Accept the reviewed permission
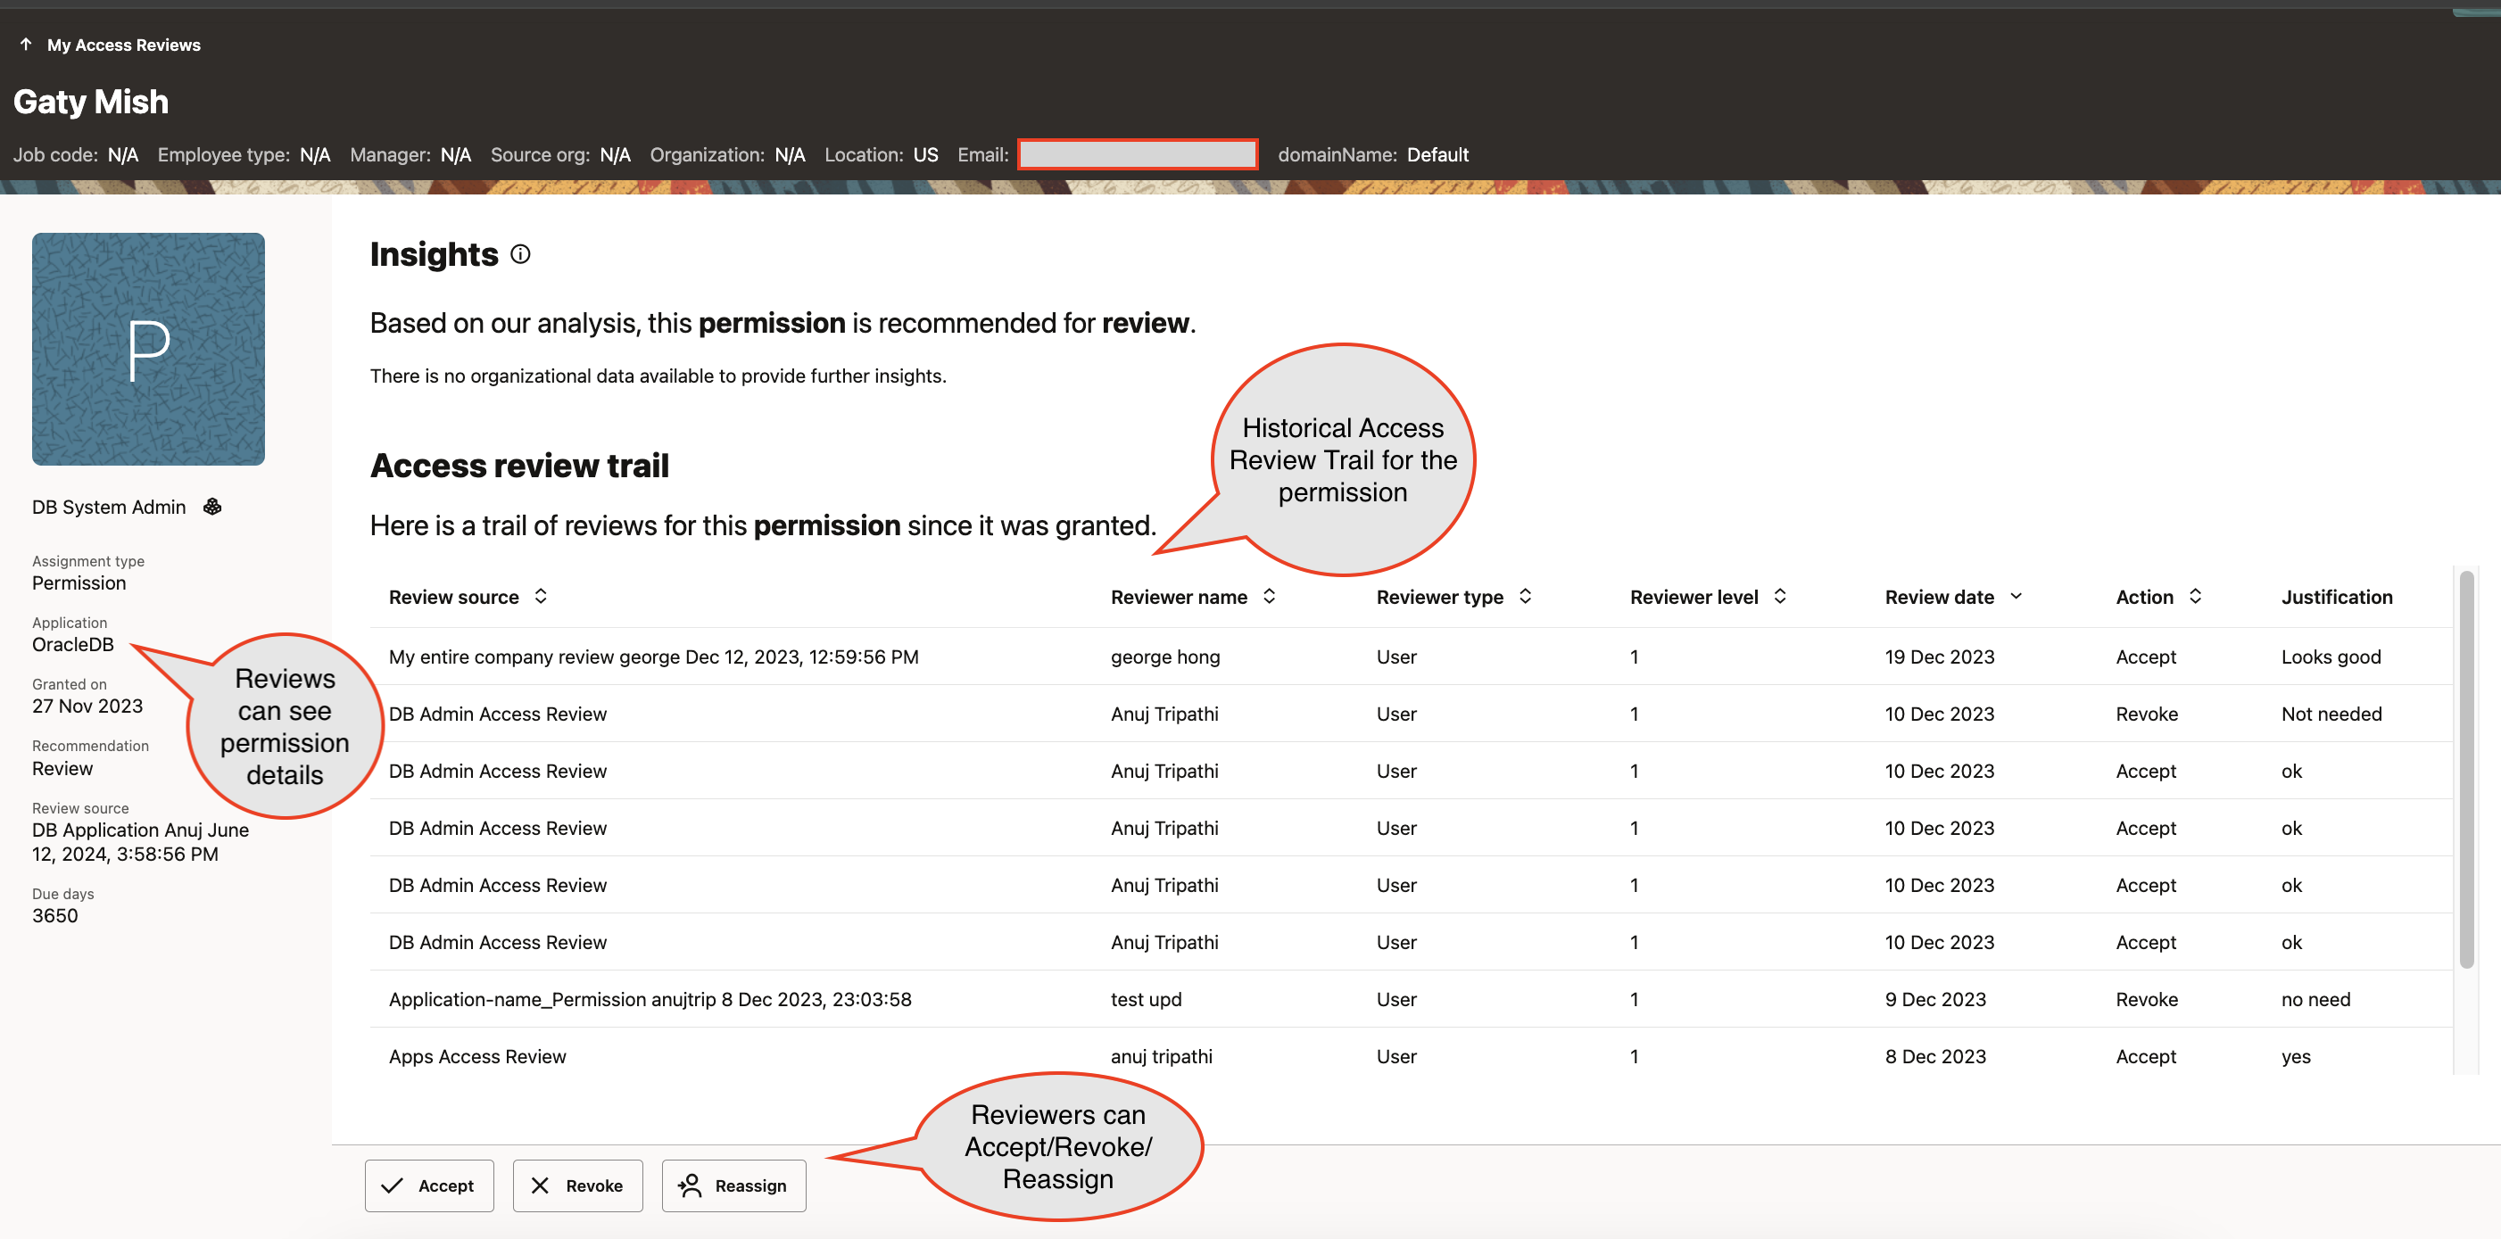 [x=429, y=1185]
